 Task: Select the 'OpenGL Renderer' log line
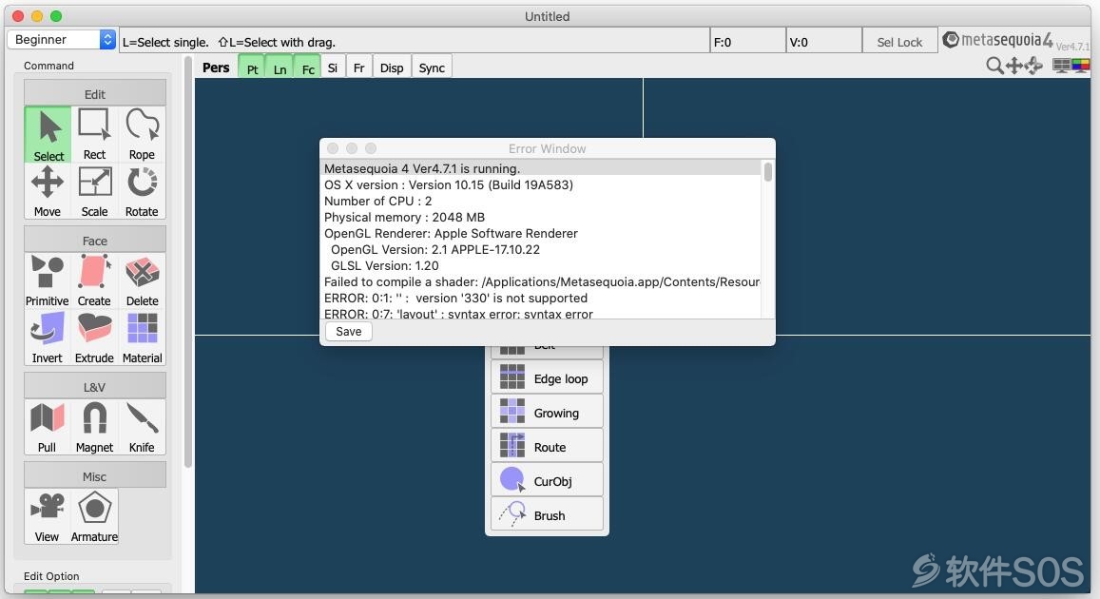[x=542, y=233]
